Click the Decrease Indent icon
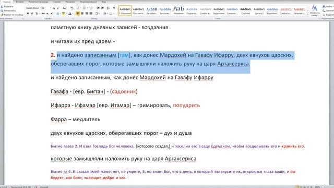 98,8
